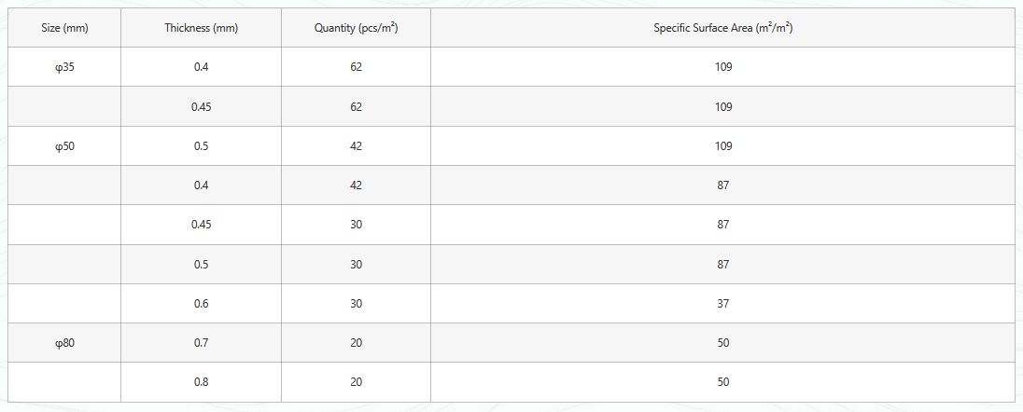Click surface area 50 in 0.8 thickness row
Image resolution: width=1023 pixels, height=412 pixels.
click(722, 382)
